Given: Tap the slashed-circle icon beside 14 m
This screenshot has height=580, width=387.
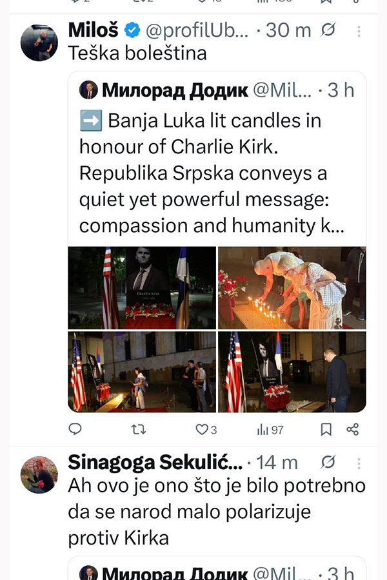Looking at the screenshot, I should coord(328,462).
